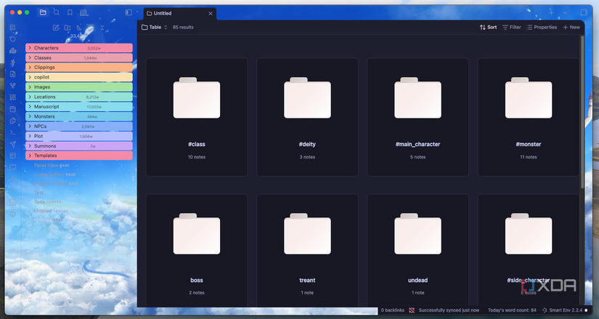599x319 pixels.
Task: Open the bookmarks sidebar tab
Action: (70, 12)
